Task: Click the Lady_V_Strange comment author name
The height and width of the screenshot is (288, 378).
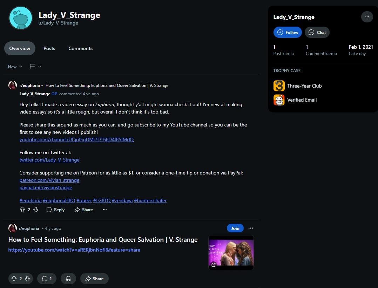Action: click(x=35, y=94)
